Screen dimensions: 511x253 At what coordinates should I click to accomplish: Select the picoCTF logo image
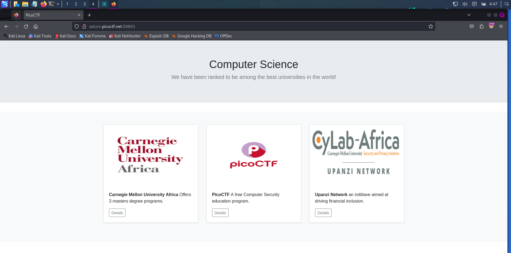[x=254, y=155]
